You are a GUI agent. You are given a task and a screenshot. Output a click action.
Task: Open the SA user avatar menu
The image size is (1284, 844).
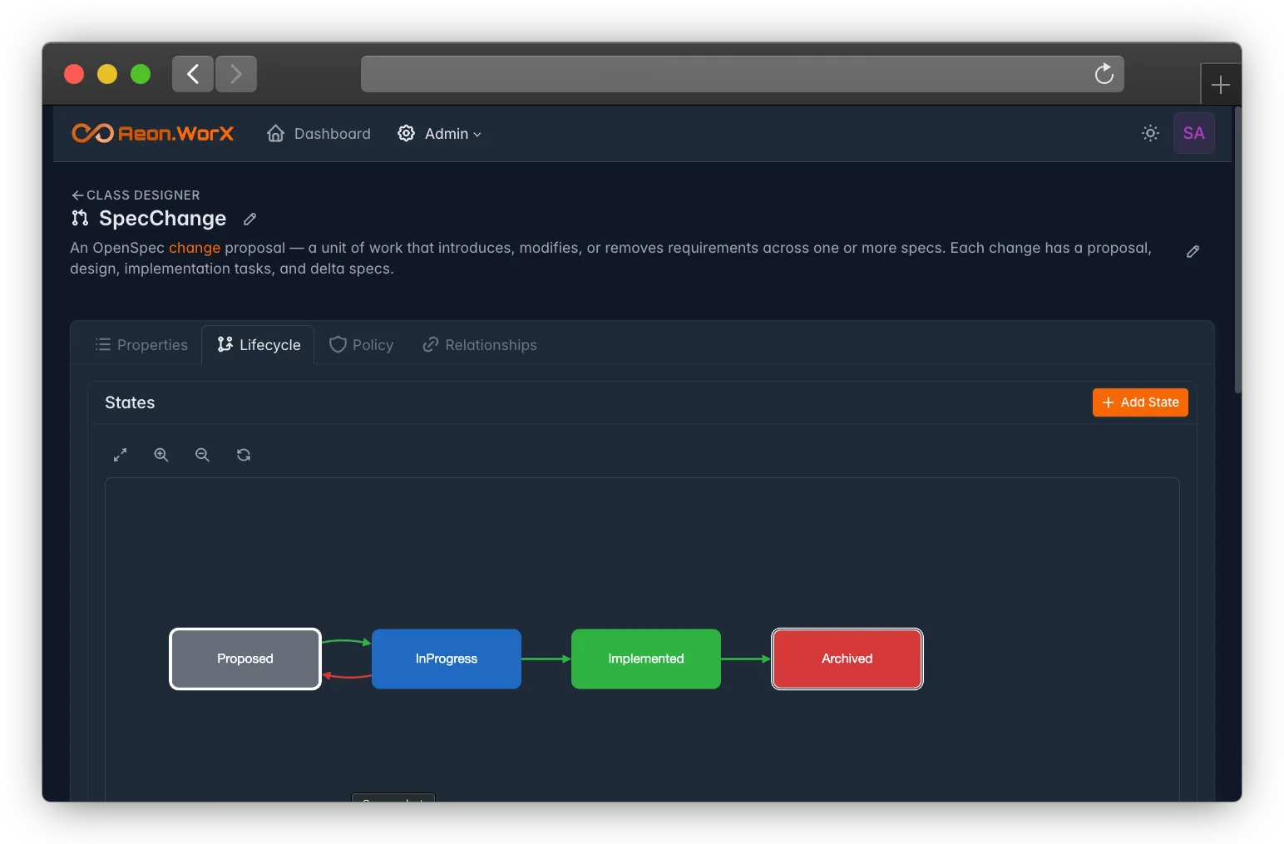(1193, 133)
